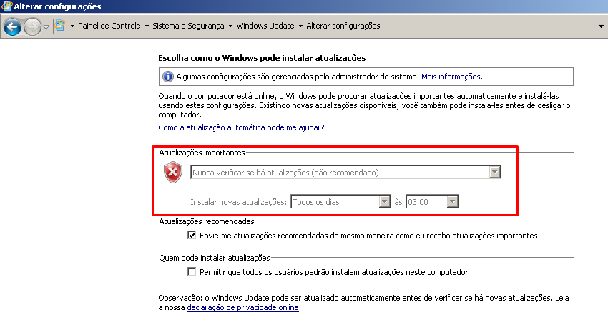The image size is (608, 328).
Task: Expand arrow before Sistema e Segurança
Action: [x=147, y=26]
